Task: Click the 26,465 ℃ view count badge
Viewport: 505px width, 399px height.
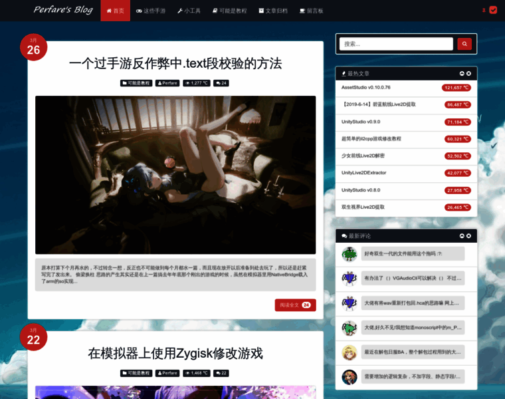Action: click(457, 207)
